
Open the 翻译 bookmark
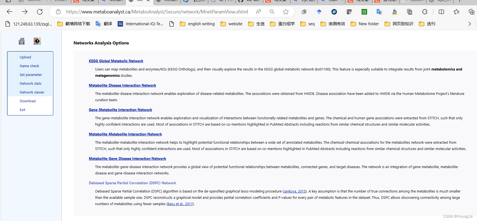pyautogui.click(x=104, y=24)
